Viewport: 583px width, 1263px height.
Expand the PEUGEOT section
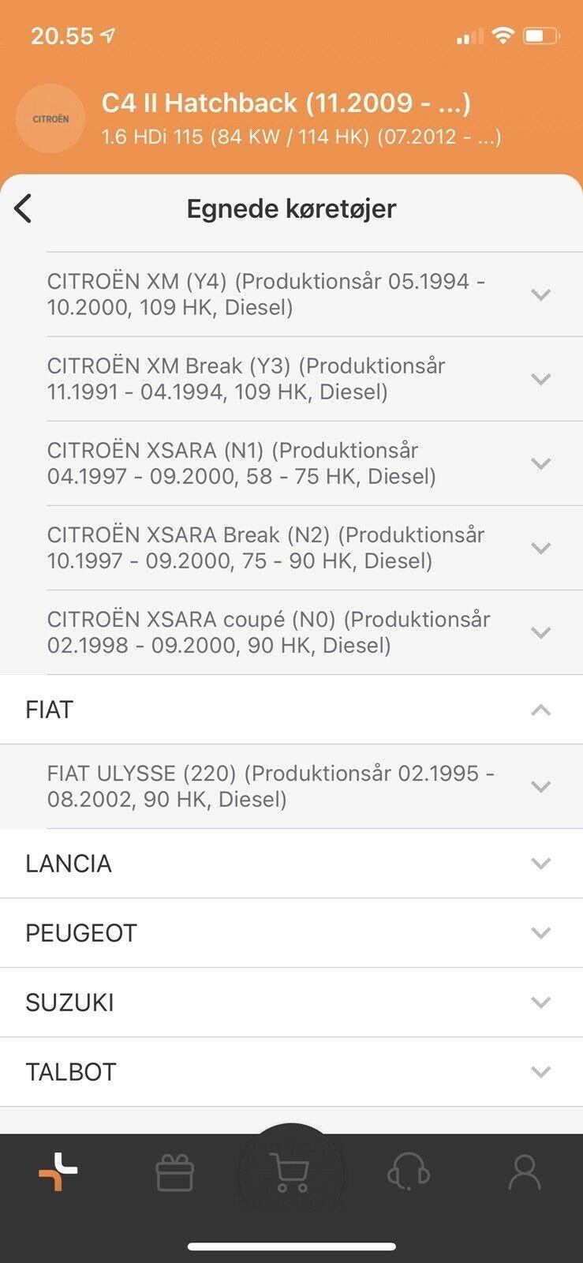540,933
